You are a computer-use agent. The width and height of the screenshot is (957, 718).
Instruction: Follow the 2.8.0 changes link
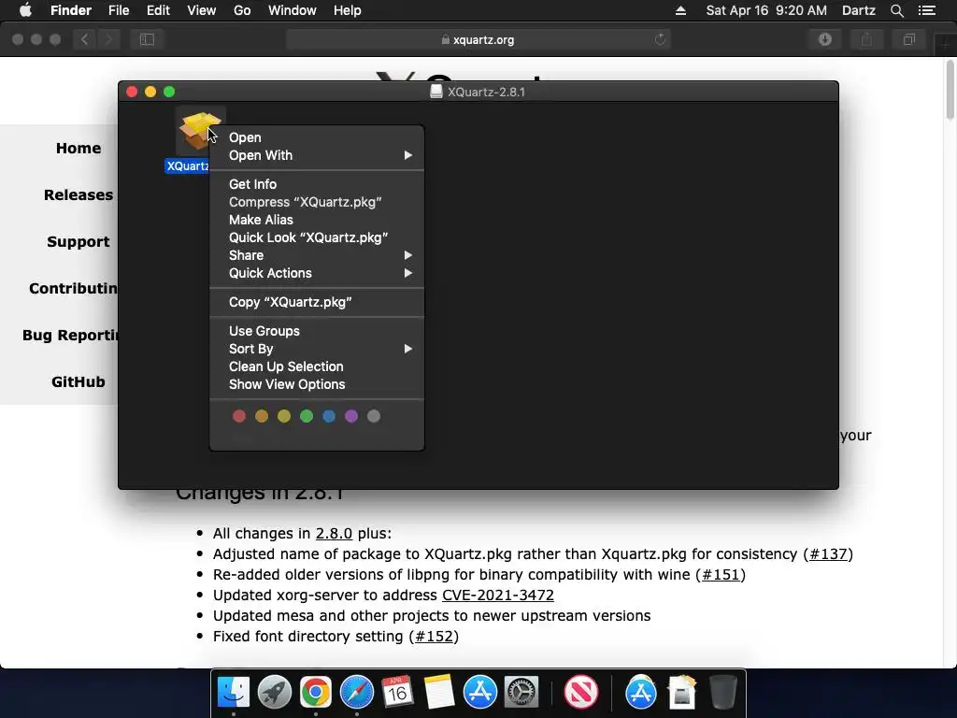pos(334,534)
